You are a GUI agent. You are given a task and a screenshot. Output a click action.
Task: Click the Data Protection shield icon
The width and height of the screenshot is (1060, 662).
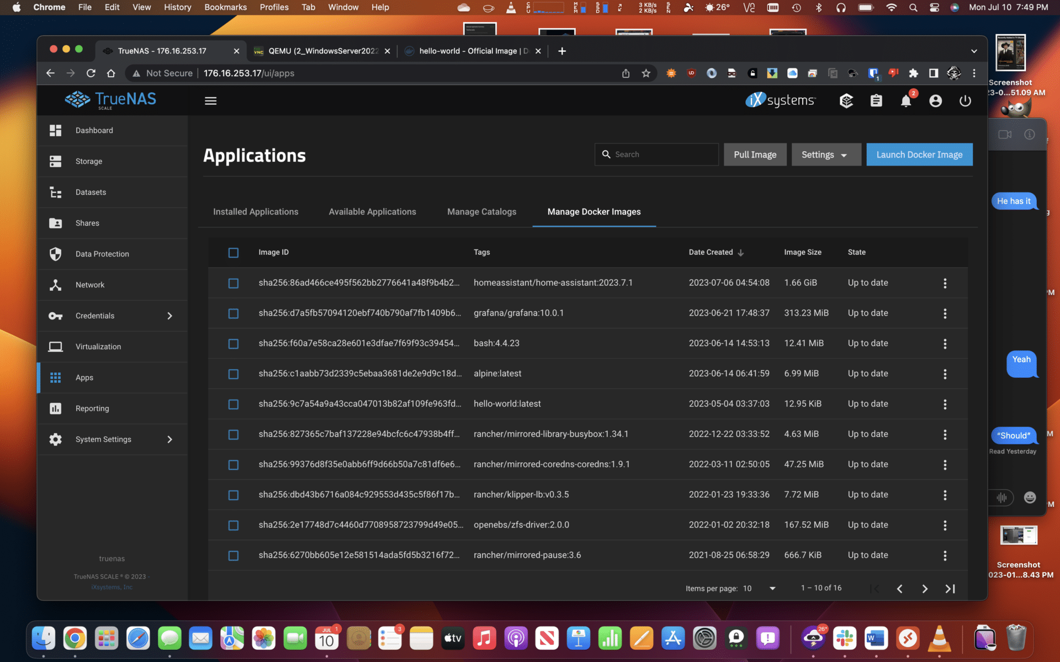point(55,254)
